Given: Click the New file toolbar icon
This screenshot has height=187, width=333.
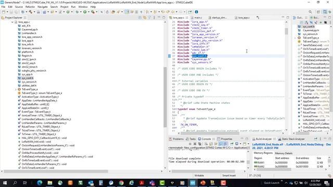Looking at the screenshot, I should (3, 12).
